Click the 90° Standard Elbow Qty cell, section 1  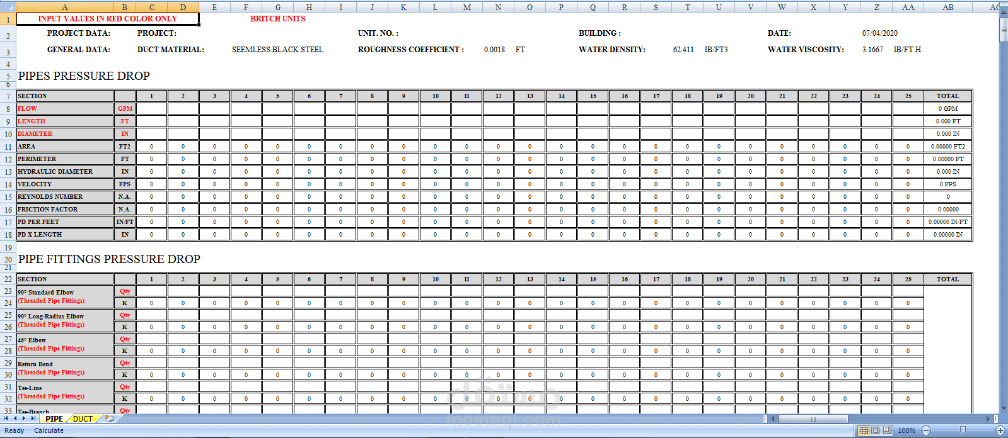click(x=151, y=291)
